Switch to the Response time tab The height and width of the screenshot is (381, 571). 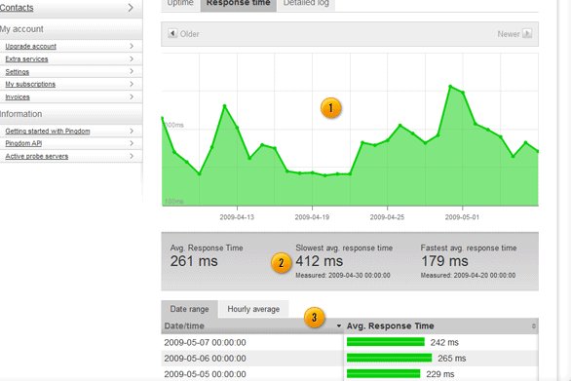[x=238, y=4]
